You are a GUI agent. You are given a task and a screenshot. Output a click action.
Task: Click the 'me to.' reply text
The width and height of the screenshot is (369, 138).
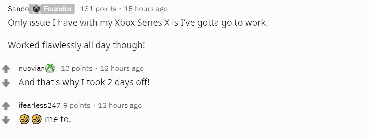tap(58, 119)
